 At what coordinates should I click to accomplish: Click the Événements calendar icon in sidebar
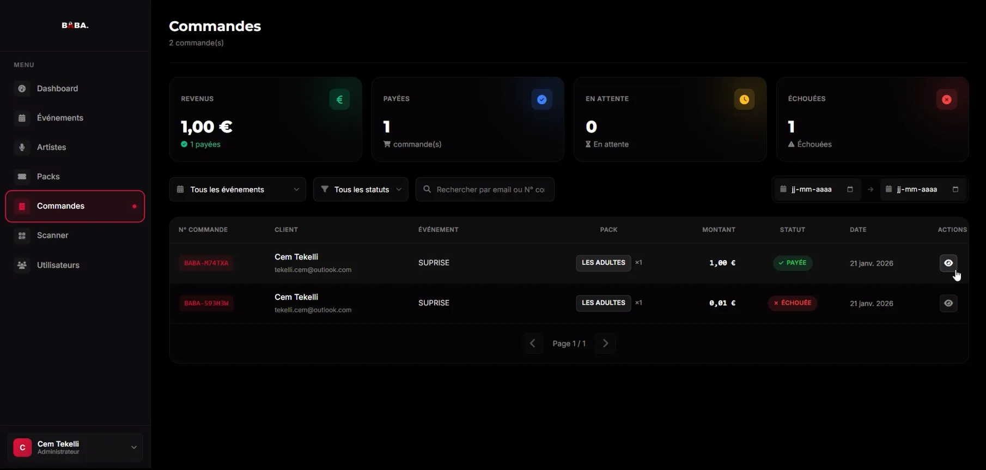(x=22, y=118)
